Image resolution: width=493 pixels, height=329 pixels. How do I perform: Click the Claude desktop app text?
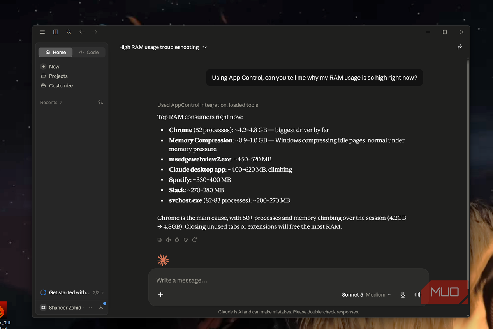(x=197, y=170)
